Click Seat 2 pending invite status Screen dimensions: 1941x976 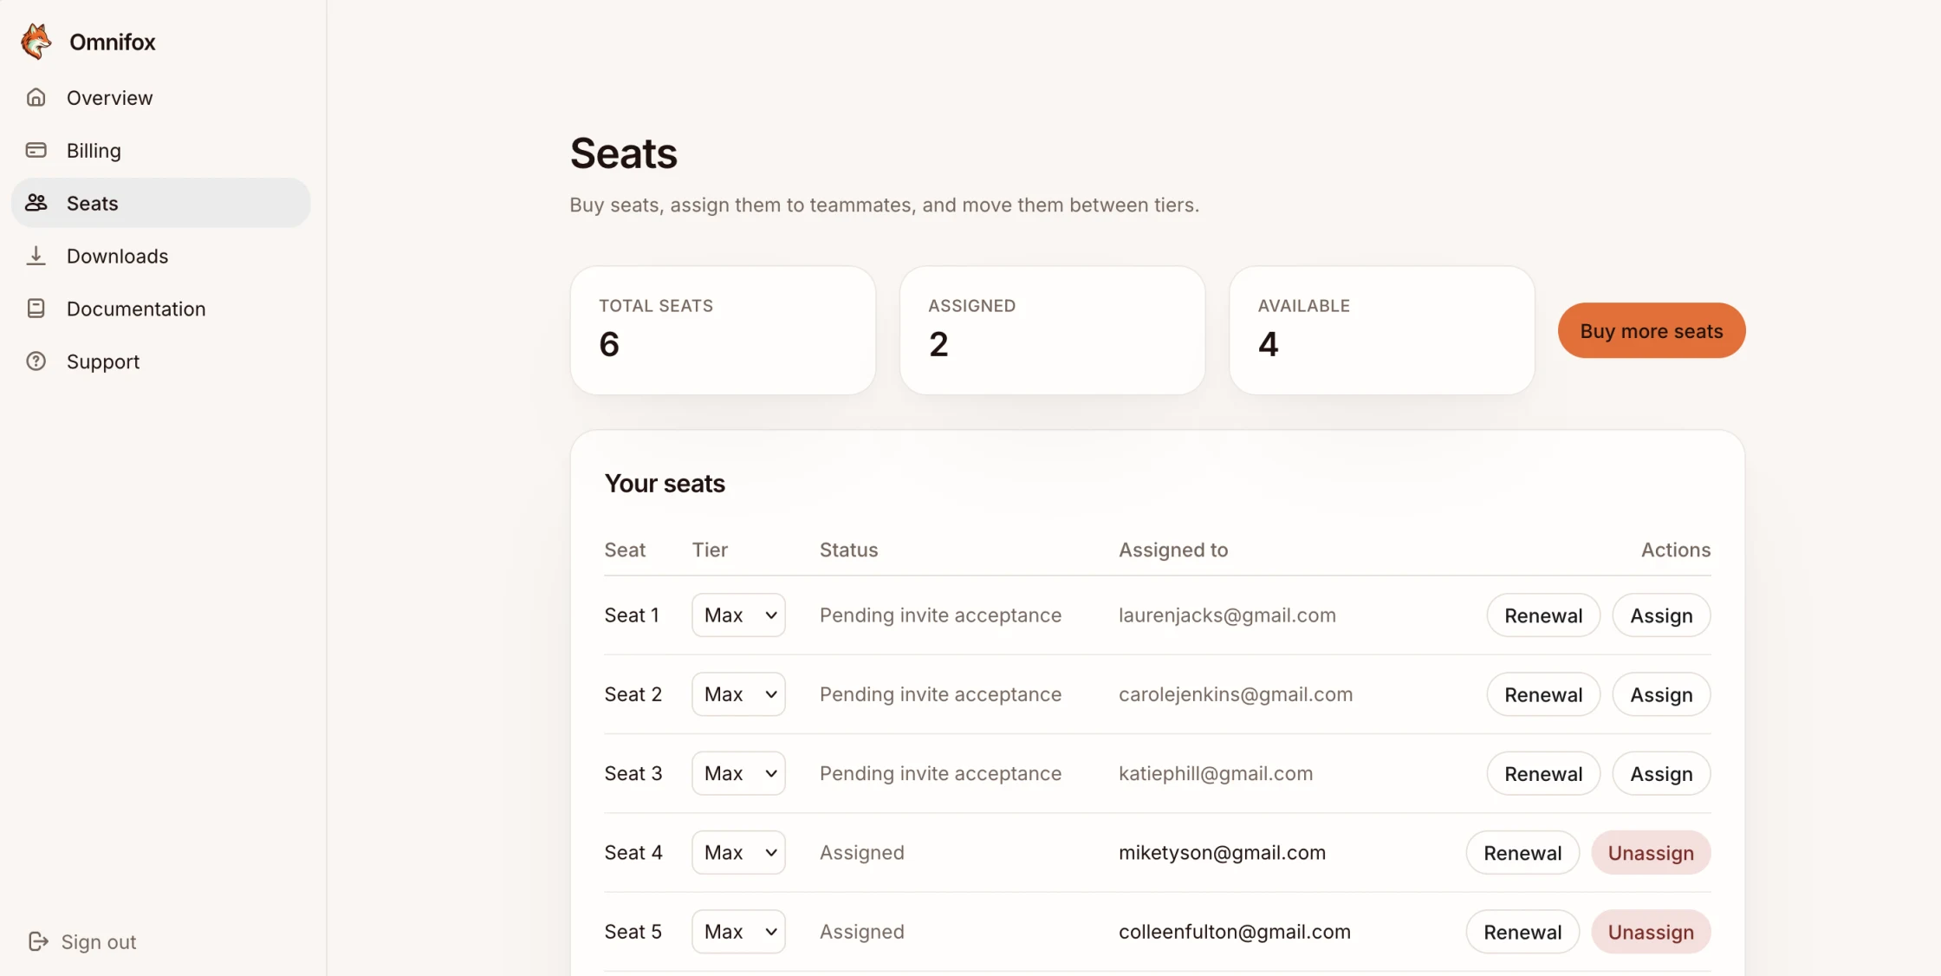coord(940,693)
